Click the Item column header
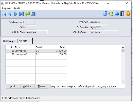The image size is (133, 102). point(25,47)
